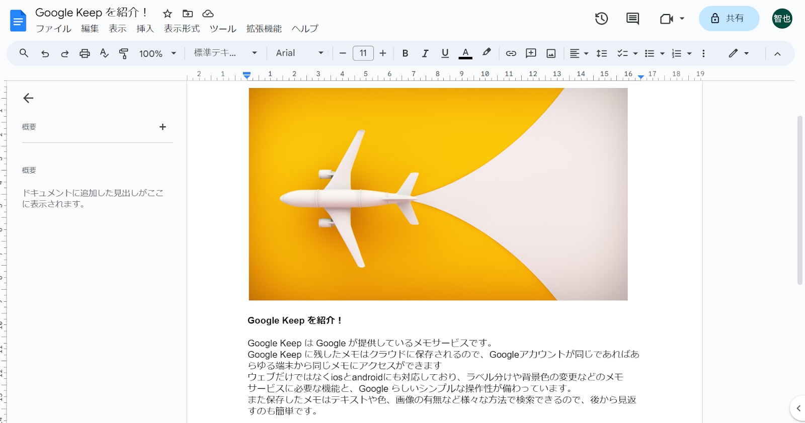The image size is (805, 423).
Task: Decrease the font size
Action: coord(343,53)
